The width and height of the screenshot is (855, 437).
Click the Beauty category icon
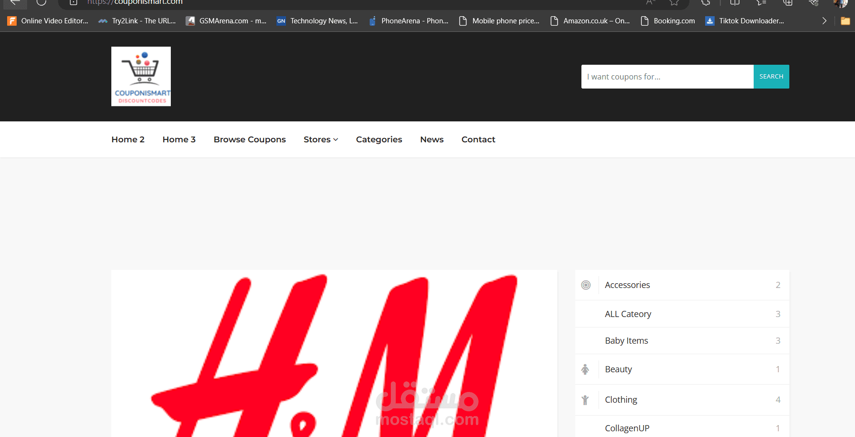coord(585,369)
